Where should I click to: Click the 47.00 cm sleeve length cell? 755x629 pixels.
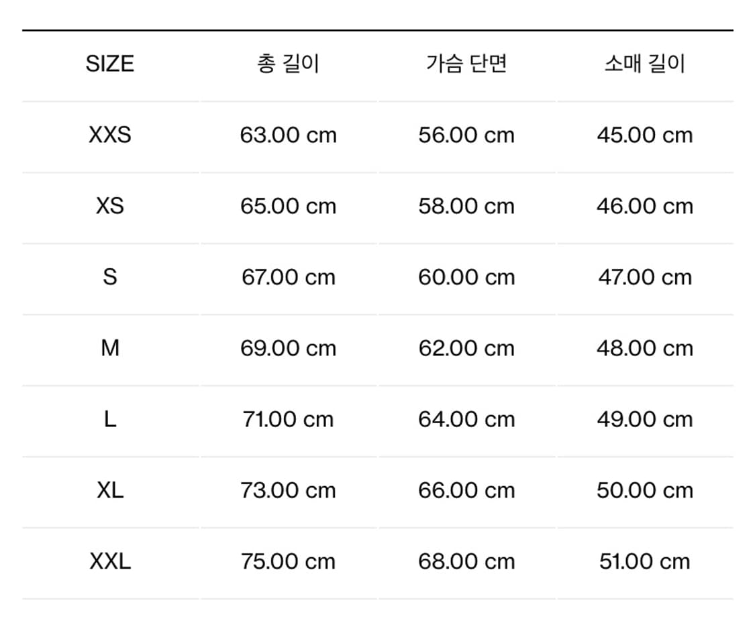click(644, 277)
